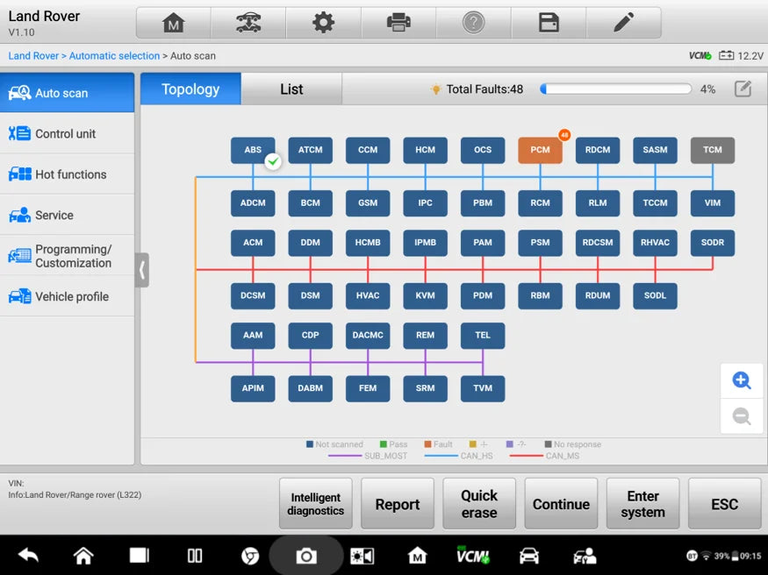Tap the Android back arrow
768x575 pixels.
point(28,555)
